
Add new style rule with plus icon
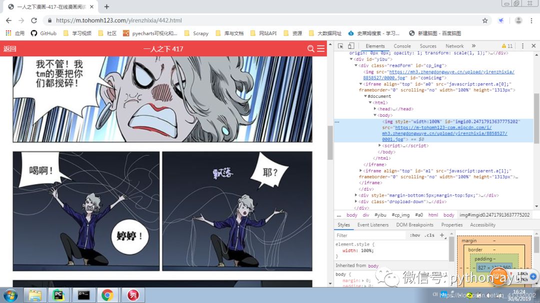(442, 235)
